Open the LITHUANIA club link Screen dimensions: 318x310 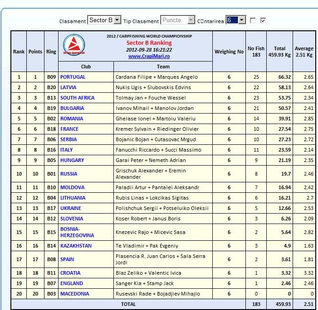click(x=73, y=198)
